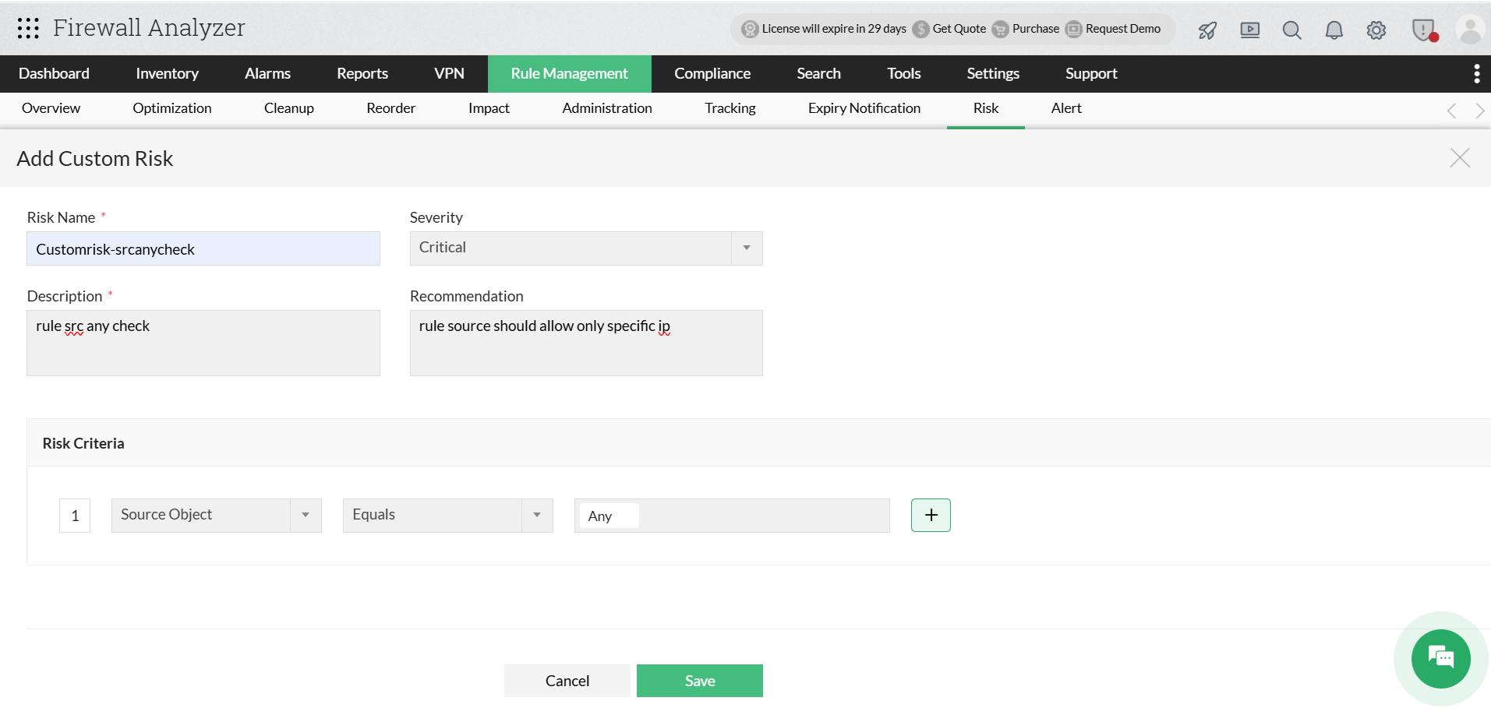
Task: Switch to the Optimization sub-tab
Action: tap(172, 108)
